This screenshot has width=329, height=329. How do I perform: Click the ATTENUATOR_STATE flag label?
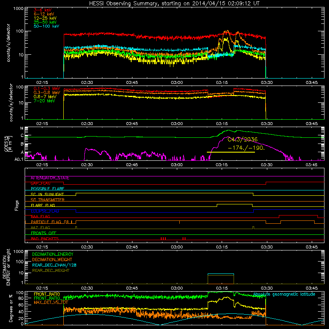(x=50, y=178)
